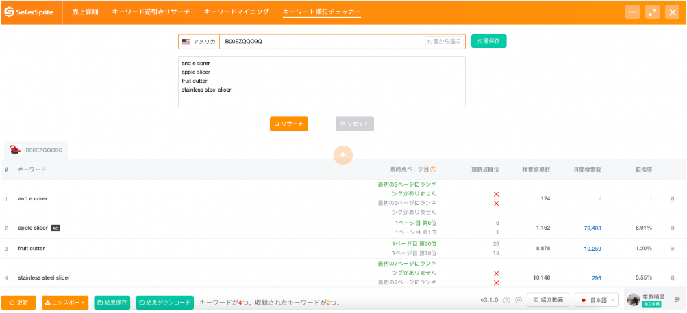Click help question mark next to v3.1.0
The height and width of the screenshot is (313, 687).
tap(507, 301)
